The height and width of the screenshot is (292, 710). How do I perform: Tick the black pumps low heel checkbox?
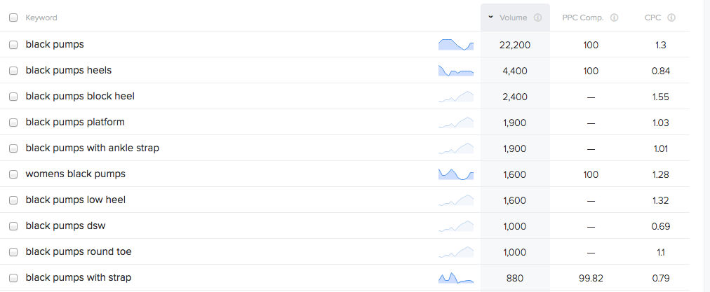pyautogui.click(x=13, y=200)
